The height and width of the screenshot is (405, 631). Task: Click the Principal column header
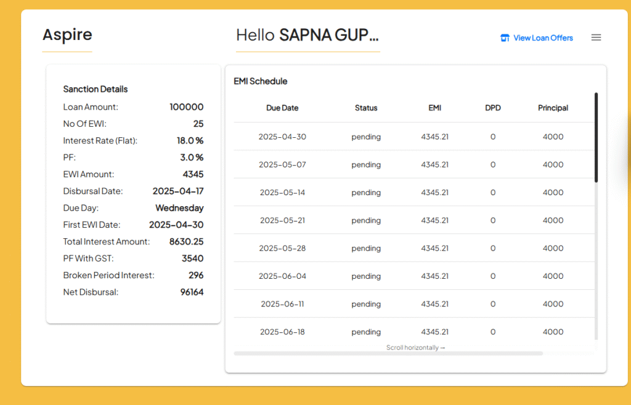tap(553, 108)
